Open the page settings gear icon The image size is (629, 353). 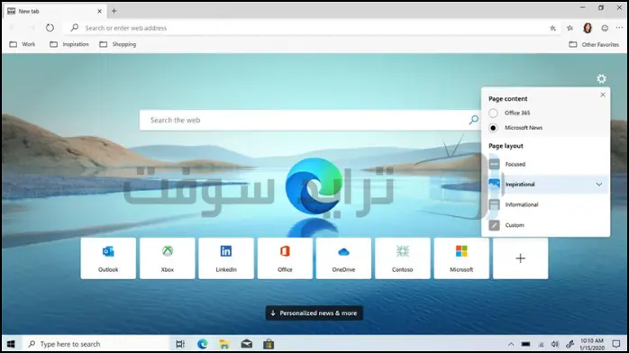[601, 78]
